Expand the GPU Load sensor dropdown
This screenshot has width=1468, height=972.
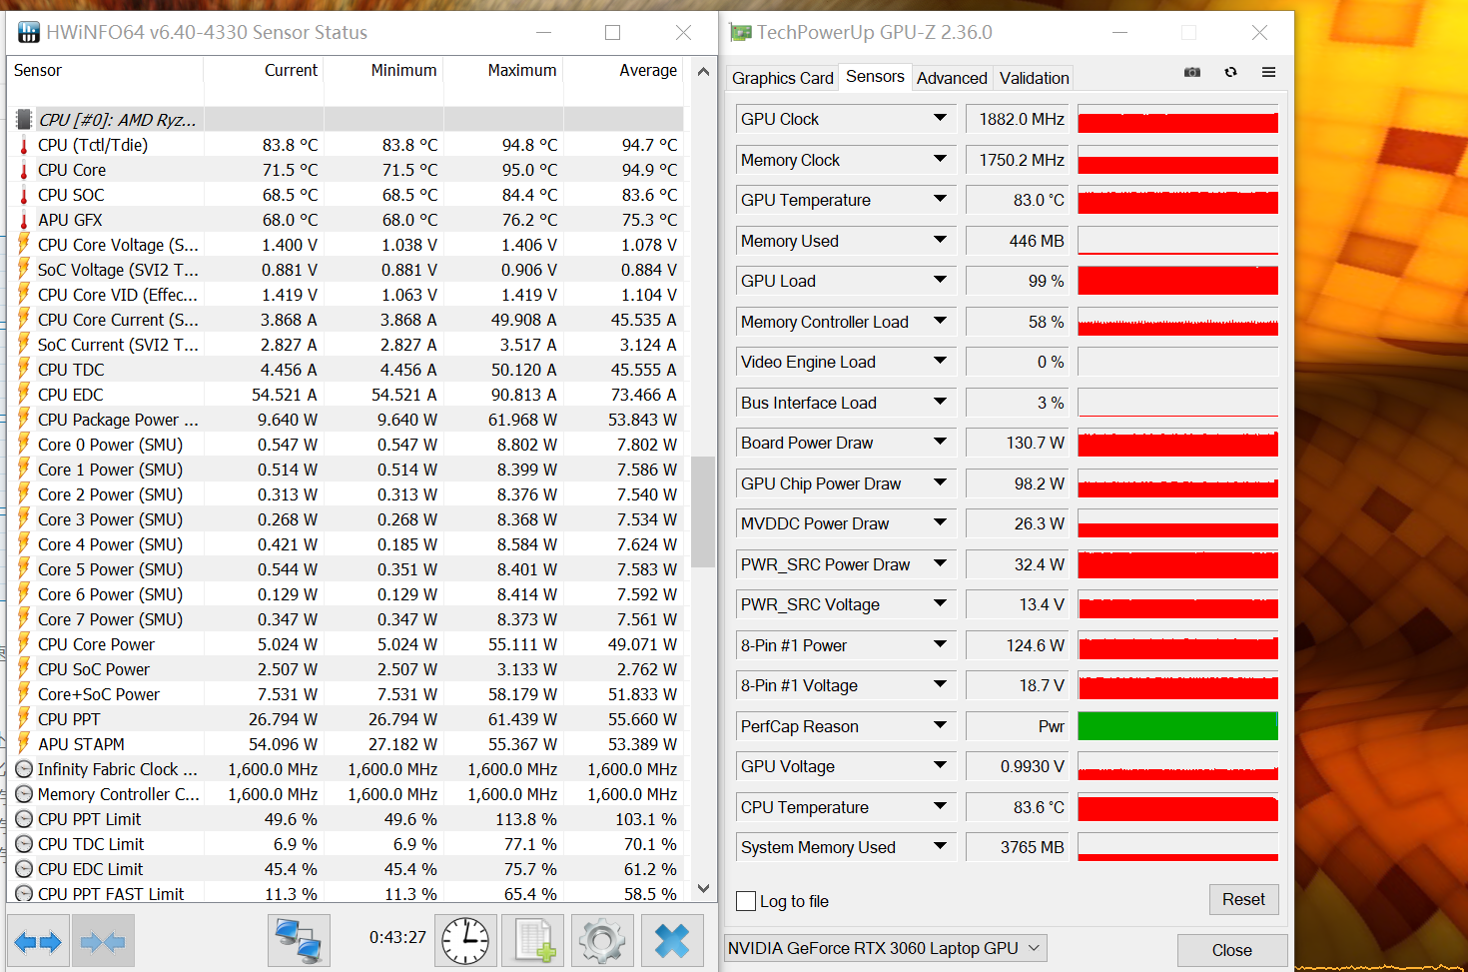(940, 281)
